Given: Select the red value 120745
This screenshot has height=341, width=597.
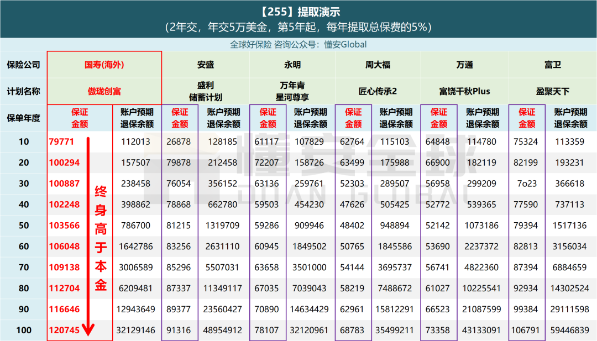Looking at the screenshot, I should tap(64, 330).
